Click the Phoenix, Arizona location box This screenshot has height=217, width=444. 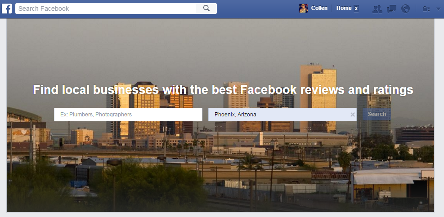tap(283, 115)
